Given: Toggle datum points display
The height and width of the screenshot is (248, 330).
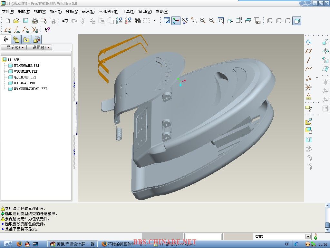Looking at the screenshot, I should pyautogui.click(x=26, y=30).
